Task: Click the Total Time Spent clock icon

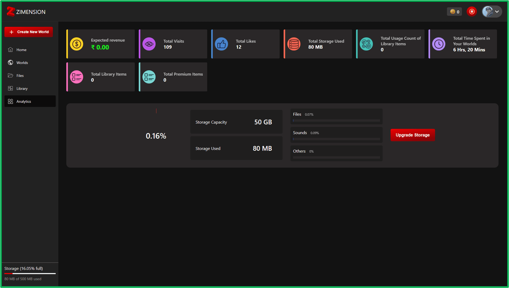Action: 439,44
